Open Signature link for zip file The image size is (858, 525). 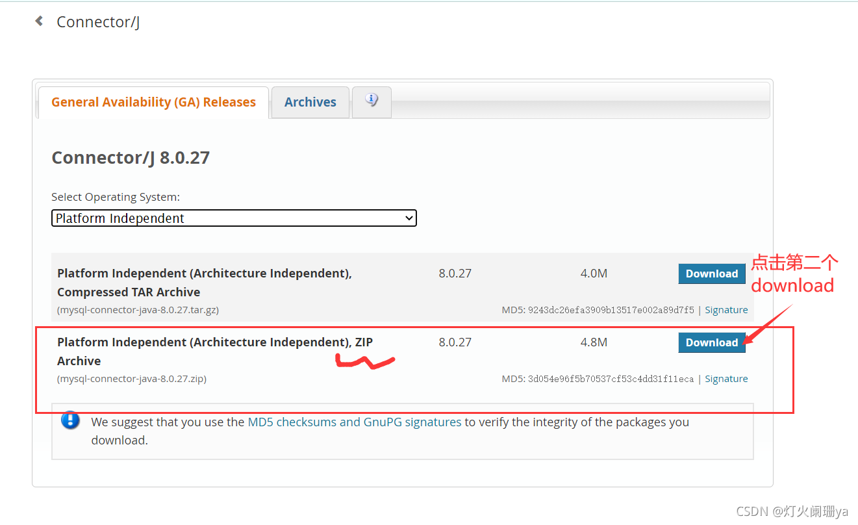[726, 379]
